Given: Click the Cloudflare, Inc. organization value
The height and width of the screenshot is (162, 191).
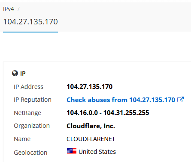Looking at the screenshot, I should click(91, 126).
